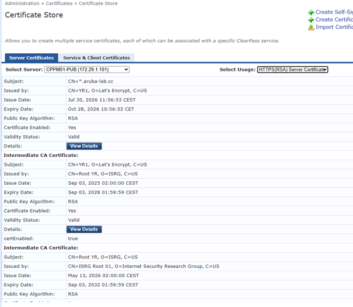Screen dimensions: 353x307
Task: Open Create Self-Signed Certificate link
Action: (334, 12)
